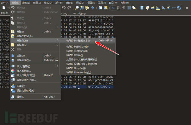
Task: Click the color wheel icon for 插入颜色
Action: (13, 71)
